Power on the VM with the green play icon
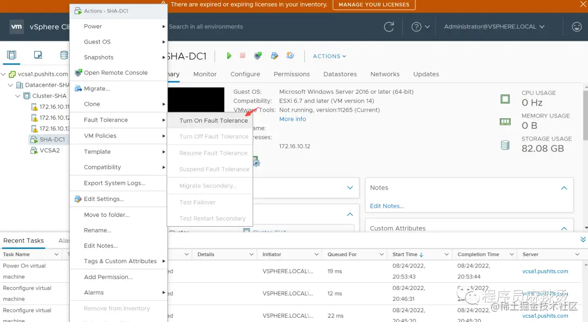This screenshot has width=588, height=322. 229,56
